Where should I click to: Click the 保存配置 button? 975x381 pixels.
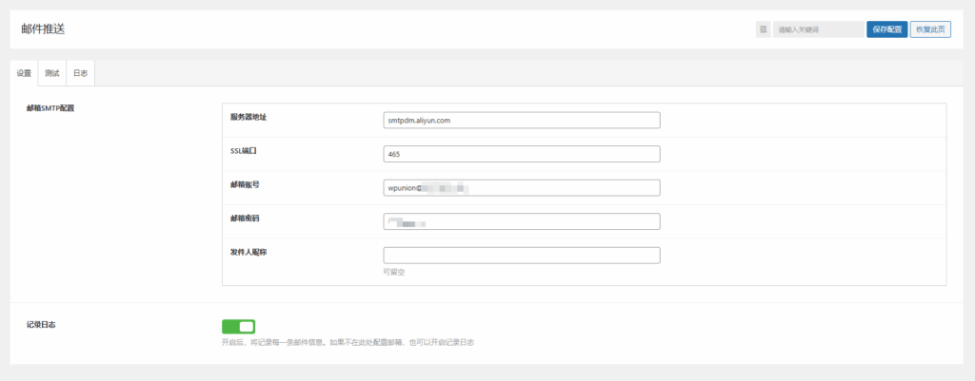pyautogui.click(x=886, y=29)
